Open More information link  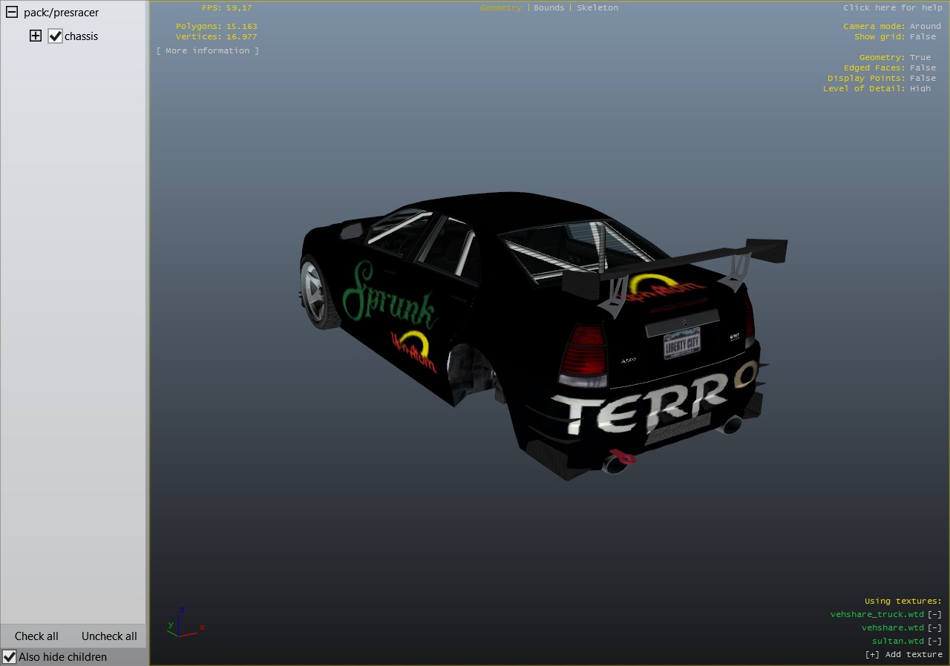tap(208, 50)
